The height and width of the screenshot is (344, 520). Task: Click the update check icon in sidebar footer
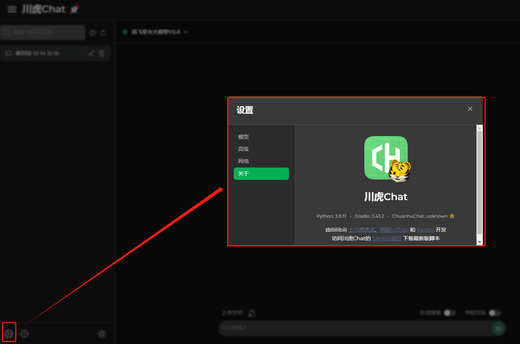[25, 334]
